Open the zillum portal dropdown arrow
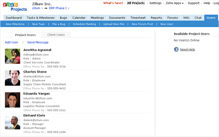This screenshot has height=137, width=219. click(42, 9)
